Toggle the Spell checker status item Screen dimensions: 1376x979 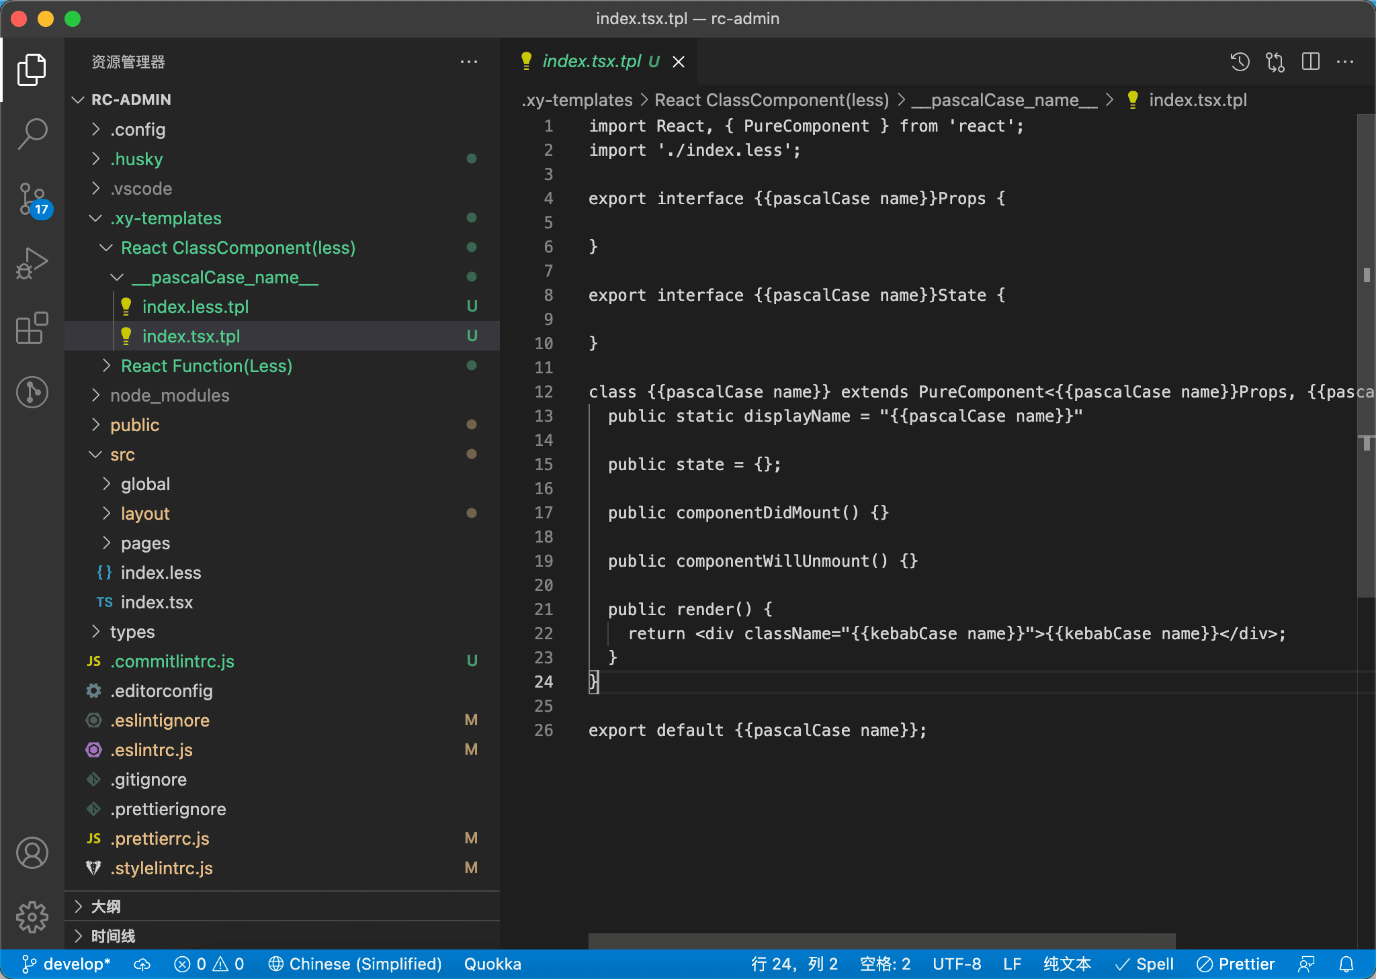click(1144, 964)
